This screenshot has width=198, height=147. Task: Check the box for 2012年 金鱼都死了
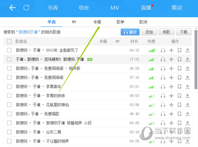coord(9,50)
